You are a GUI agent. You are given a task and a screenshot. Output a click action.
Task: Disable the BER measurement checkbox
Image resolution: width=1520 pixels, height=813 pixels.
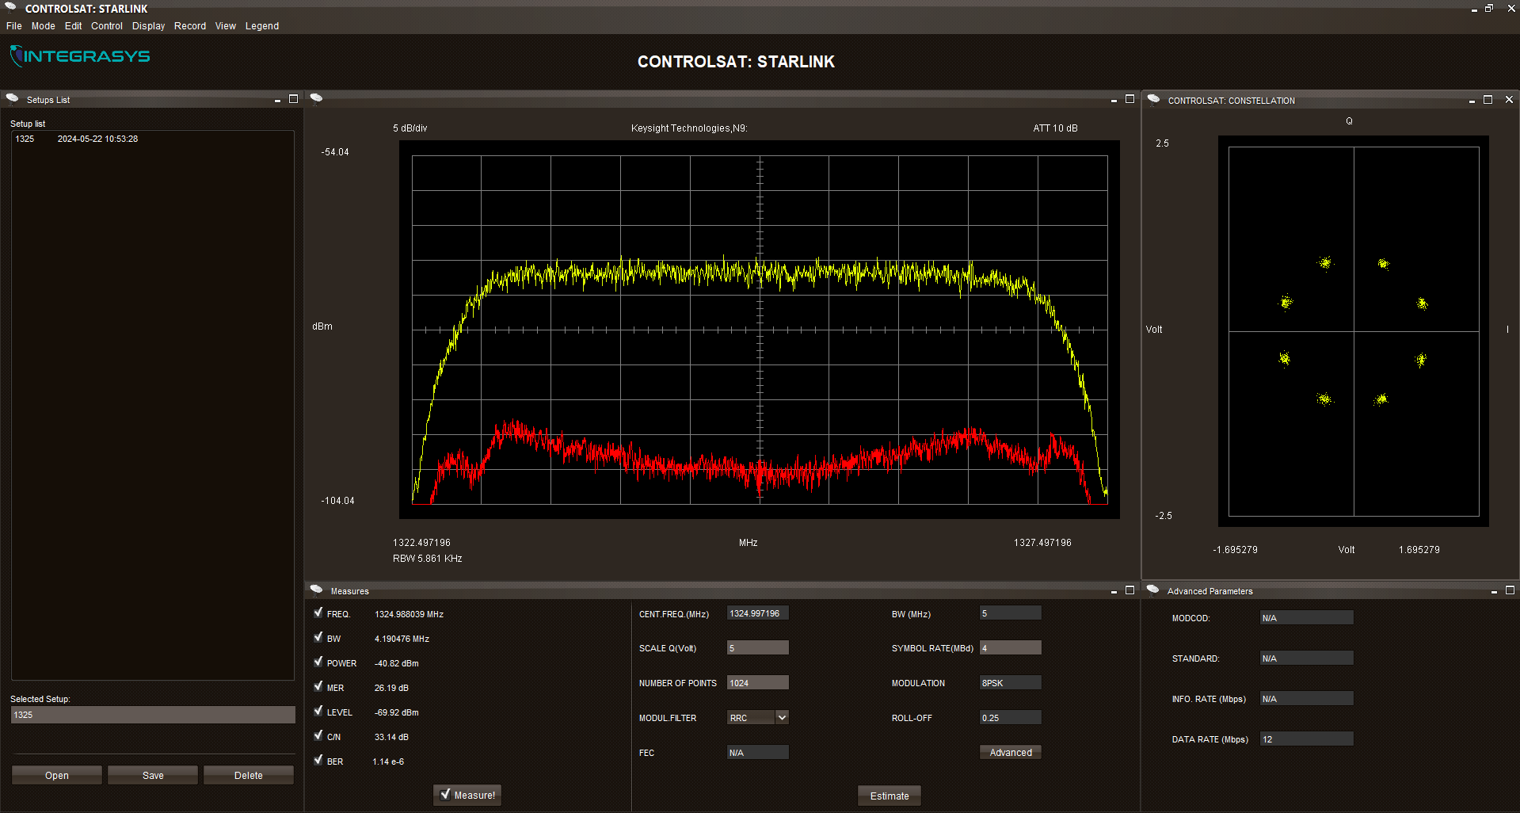click(x=318, y=760)
